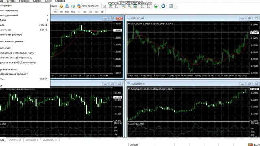Click the GBPUSD,H4 window title icon
This screenshot has width=260, height=146.
128,18
